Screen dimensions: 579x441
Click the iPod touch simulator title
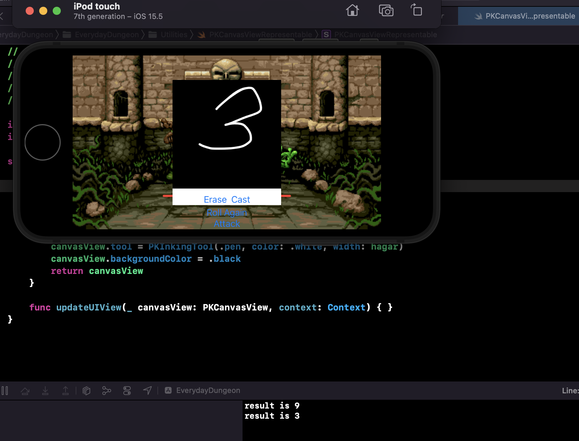pos(97,6)
